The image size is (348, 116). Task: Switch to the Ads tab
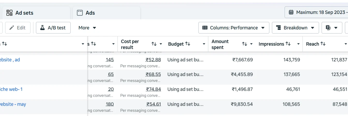[x=107, y=13]
